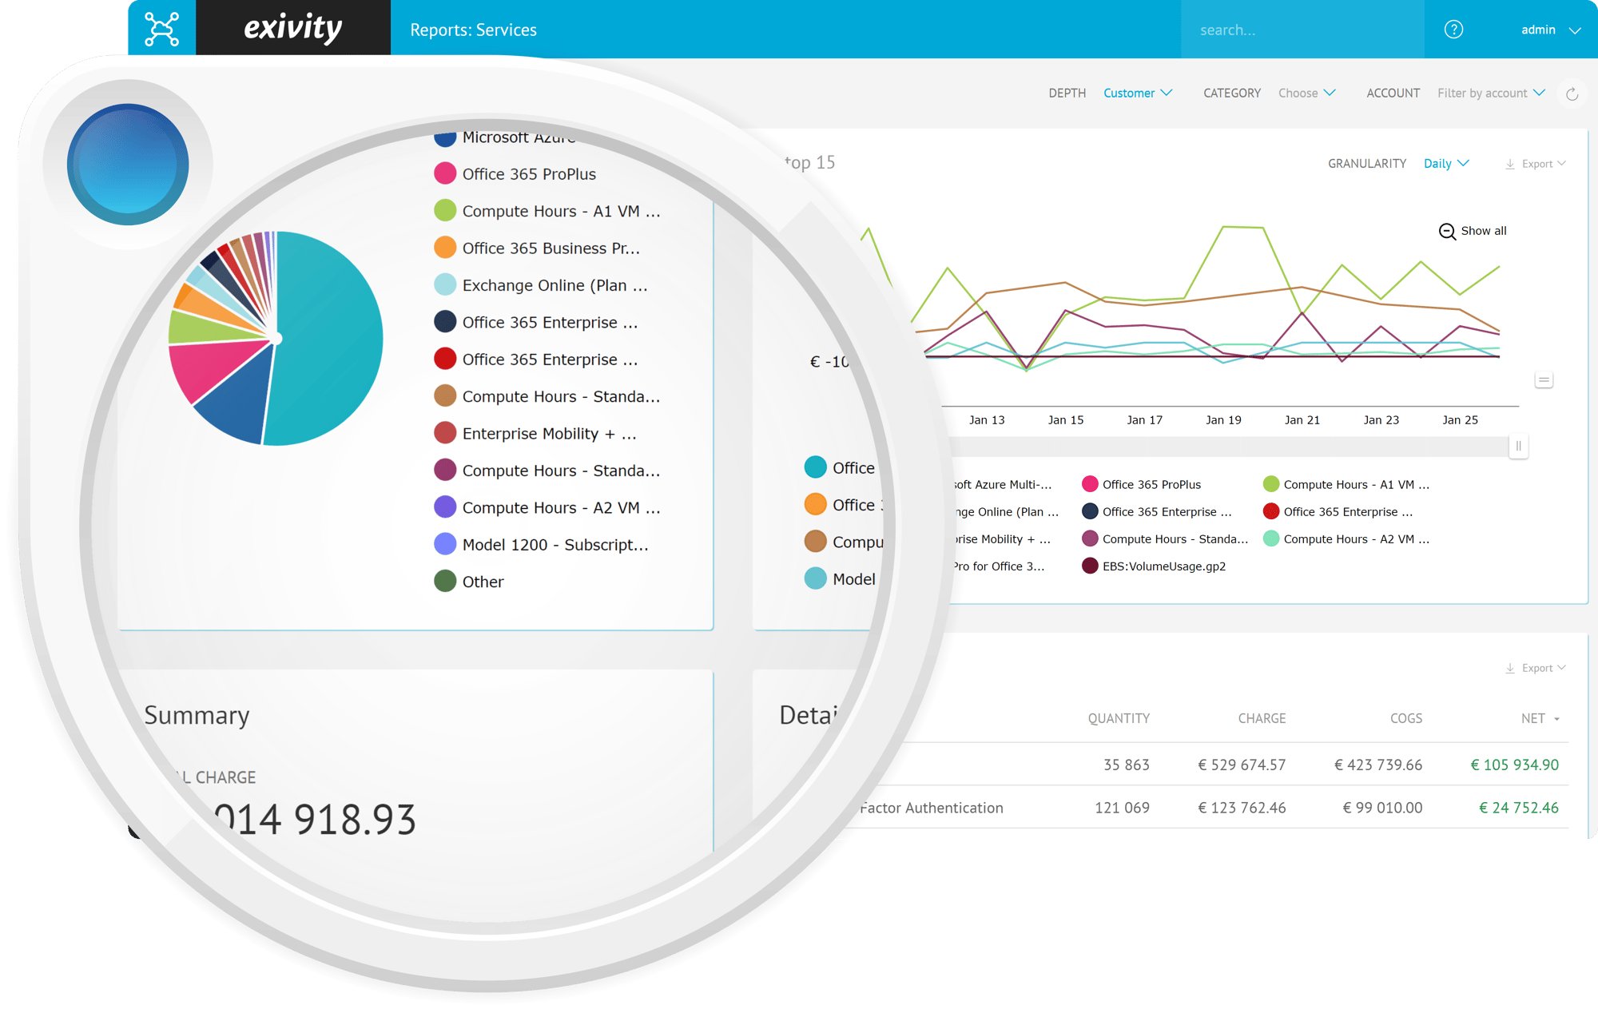
Task: Click the charge value € 529 674.57
Action: click(x=1242, y=765)
